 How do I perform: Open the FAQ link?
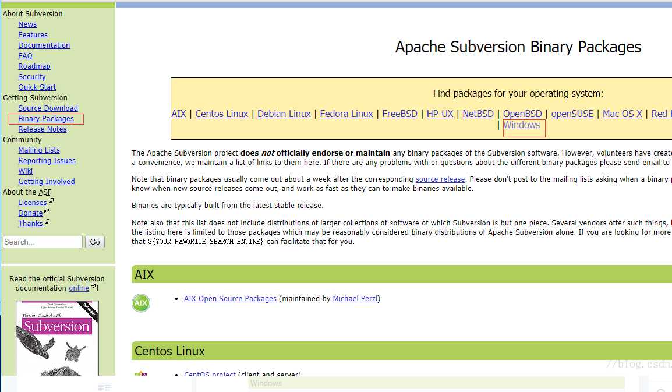coord(25,56)
